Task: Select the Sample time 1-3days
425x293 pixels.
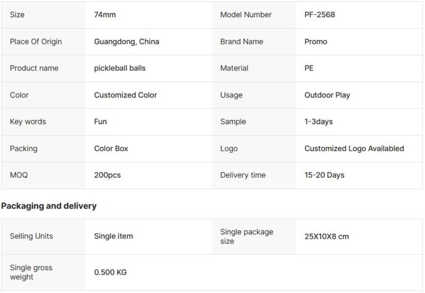Action: [319, 122]
